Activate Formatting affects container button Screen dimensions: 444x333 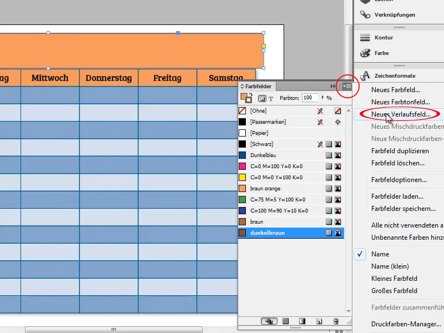(x=262, y=99)
